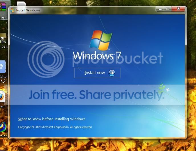Image resolution: width=196 pixels, height=151 pixels.
Task: Click the Install now button
Action: 97,73
